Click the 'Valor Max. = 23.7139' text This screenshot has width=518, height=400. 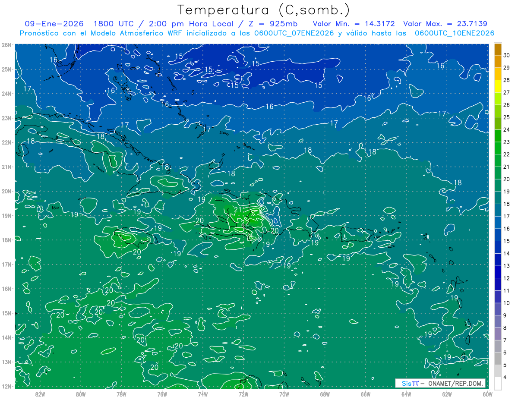[446, 24]
